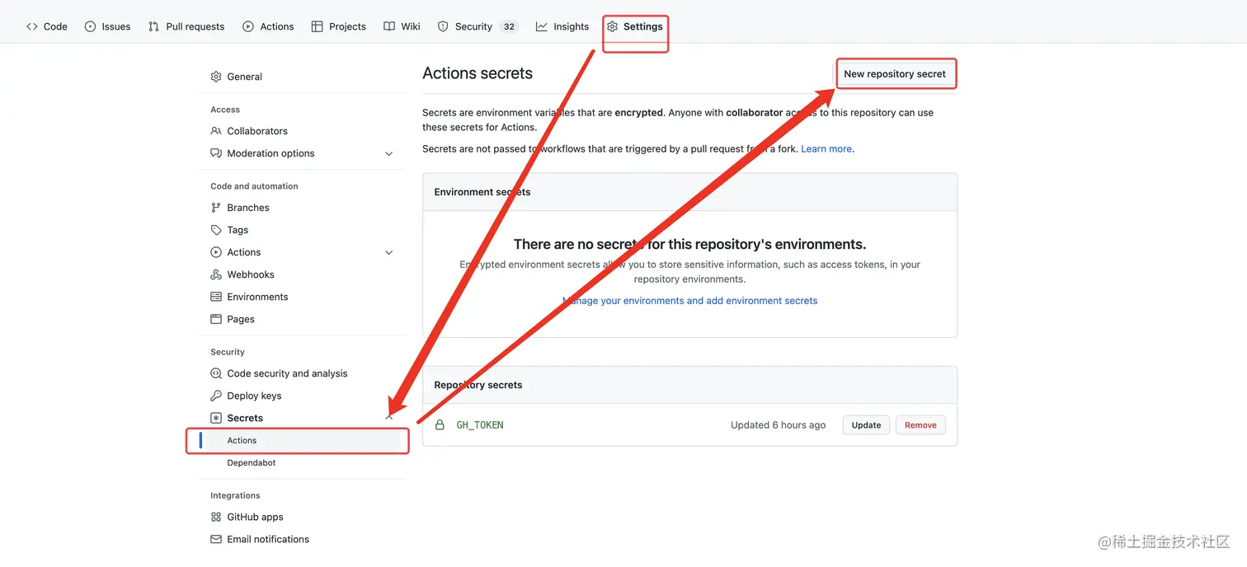Click the Moderation options comment icon
Screen dimensions: 1247x567
point(216,153)
